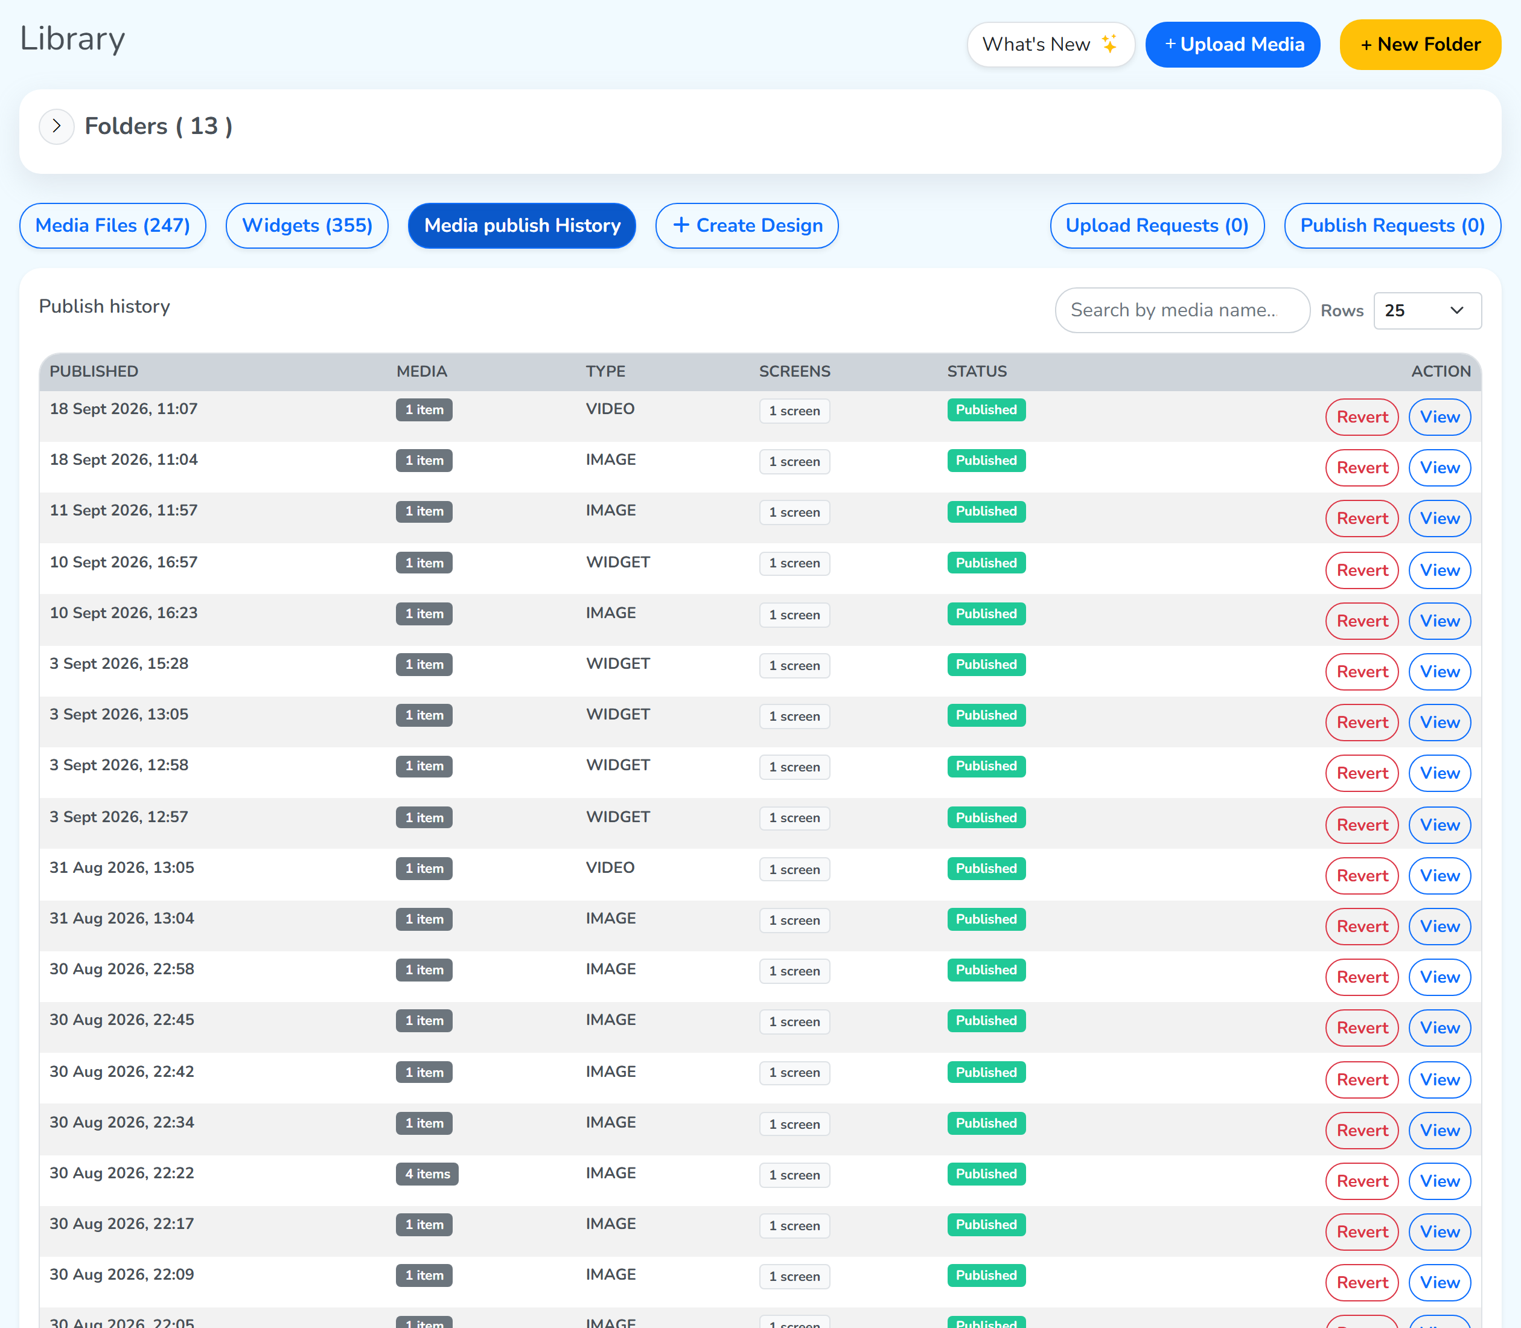
Task: Click the 1 screen badge for 18 Sept 11:07
Action: (794, 410)
